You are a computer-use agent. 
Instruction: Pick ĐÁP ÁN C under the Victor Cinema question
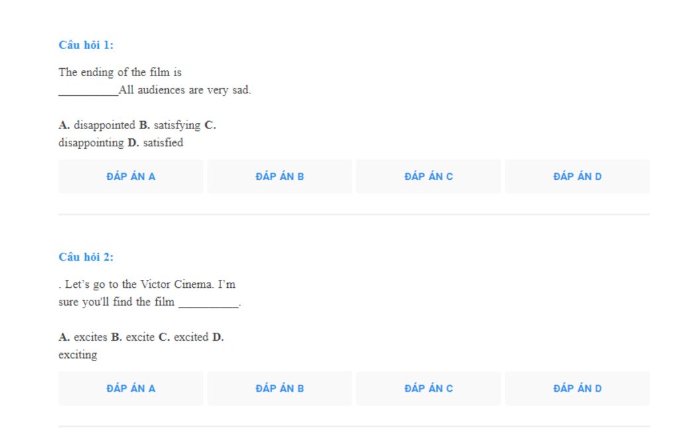click(428, 388)
